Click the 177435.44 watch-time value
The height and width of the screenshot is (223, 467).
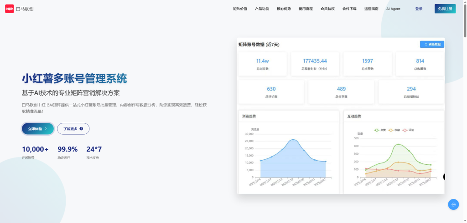pyautogui.click(x=315, y=61)
